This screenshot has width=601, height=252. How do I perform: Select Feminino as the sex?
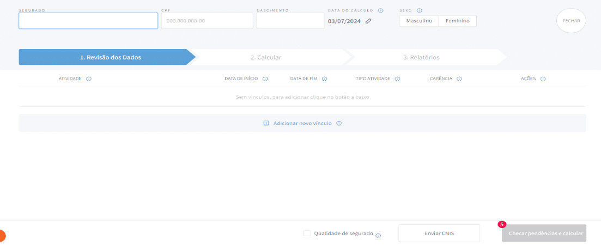point(458,21)
